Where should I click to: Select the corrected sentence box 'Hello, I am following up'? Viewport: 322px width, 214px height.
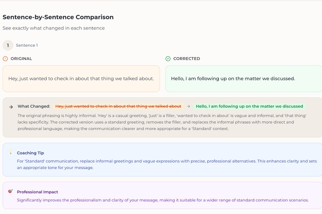(x=244, y=79)
